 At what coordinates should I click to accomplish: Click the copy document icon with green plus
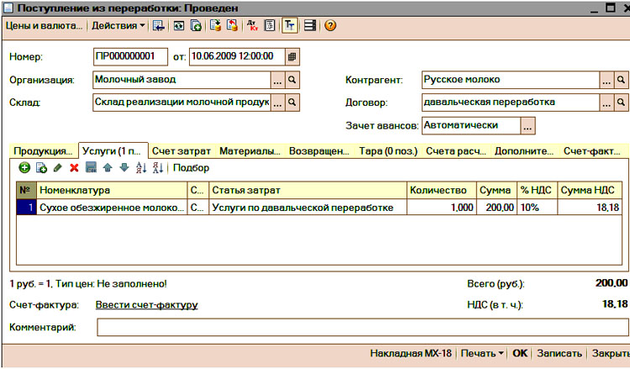(196, 26)
